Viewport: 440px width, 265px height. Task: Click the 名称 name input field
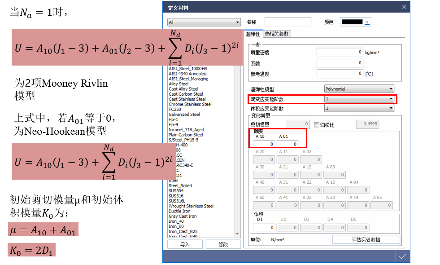[288, 22]
